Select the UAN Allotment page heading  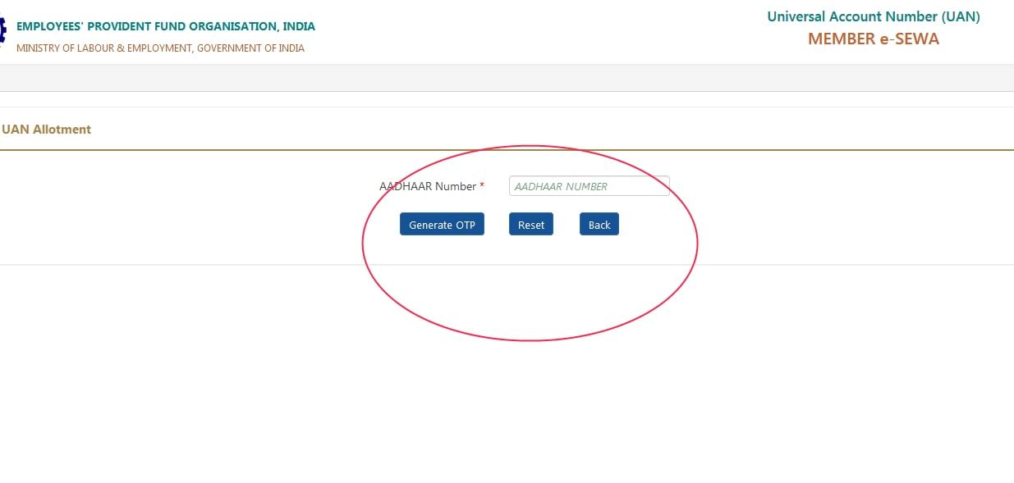(x=47, y=129)
